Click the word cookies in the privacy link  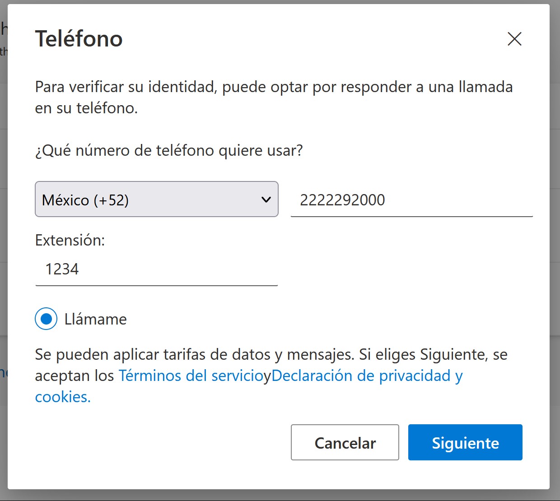click(x=62, y=397)
